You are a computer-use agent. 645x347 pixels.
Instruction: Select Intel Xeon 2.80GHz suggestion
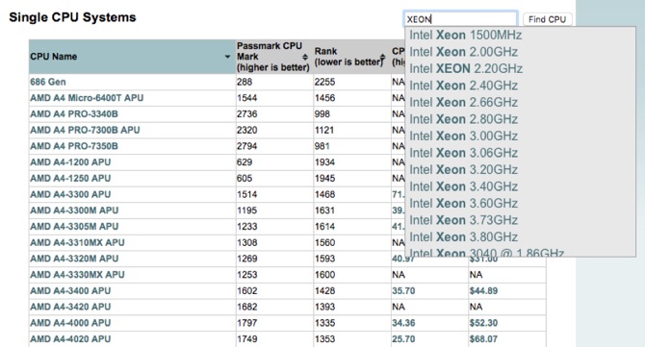click(x=520, y=119)
